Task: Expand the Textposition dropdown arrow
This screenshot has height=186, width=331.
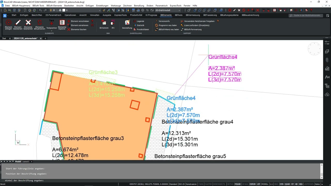Action: (51, 31)
